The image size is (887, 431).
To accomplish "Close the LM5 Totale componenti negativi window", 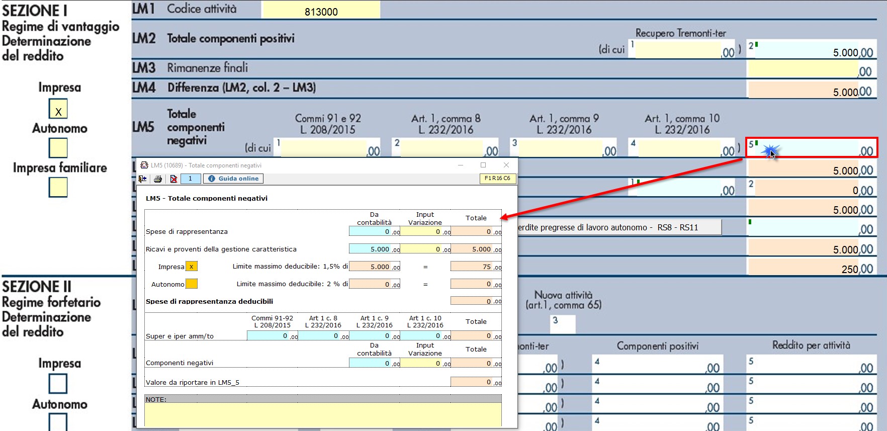I will (506, 165).
